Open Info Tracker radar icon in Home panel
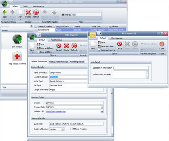Viewport: 169px width, 141px height. [17, 39]
